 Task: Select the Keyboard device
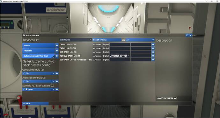tap(39, 51)
